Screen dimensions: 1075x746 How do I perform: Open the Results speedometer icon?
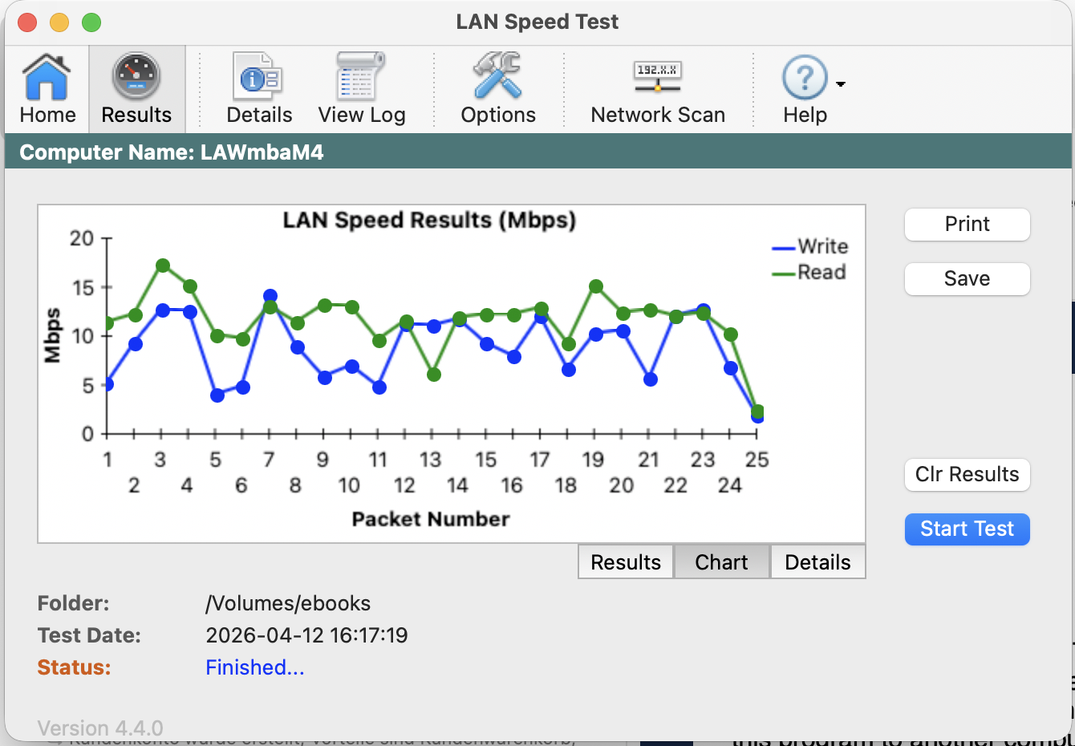(x=136, y=78)
